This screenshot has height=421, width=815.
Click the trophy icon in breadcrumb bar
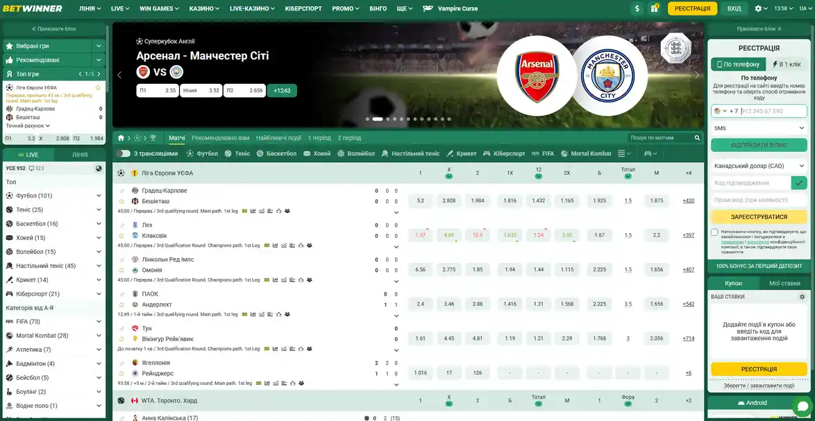[152, 138]
